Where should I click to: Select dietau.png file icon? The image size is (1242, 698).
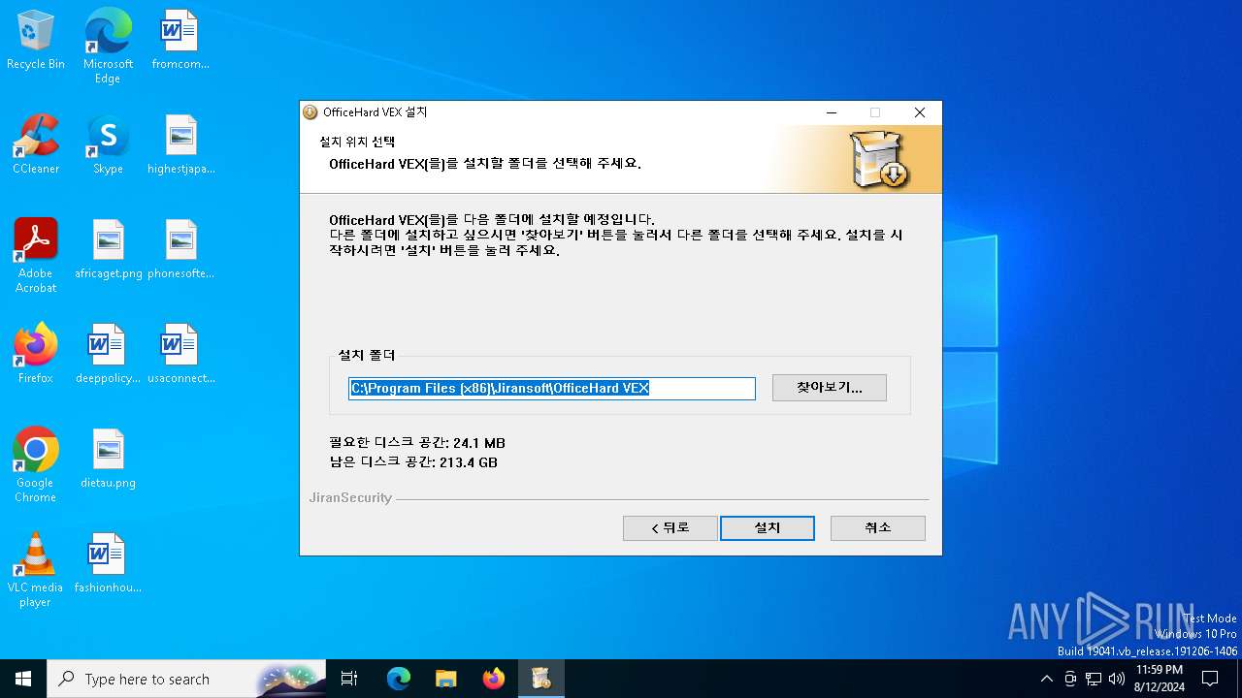pyautogui.click(x=108, y=460)
